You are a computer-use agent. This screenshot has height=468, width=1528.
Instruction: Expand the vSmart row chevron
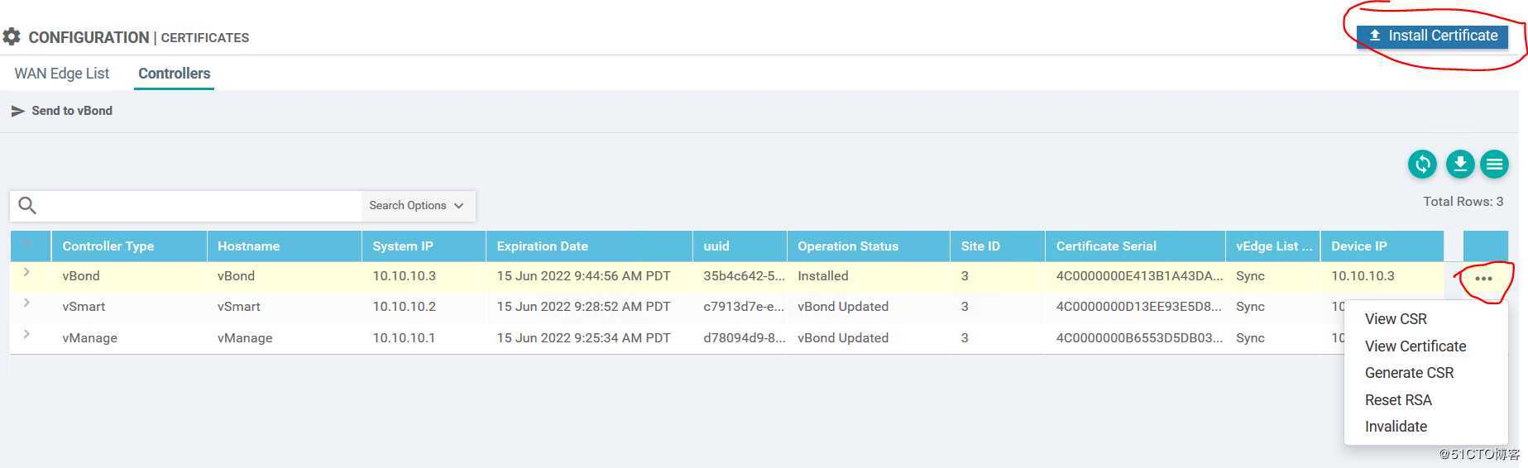[26, 303]
